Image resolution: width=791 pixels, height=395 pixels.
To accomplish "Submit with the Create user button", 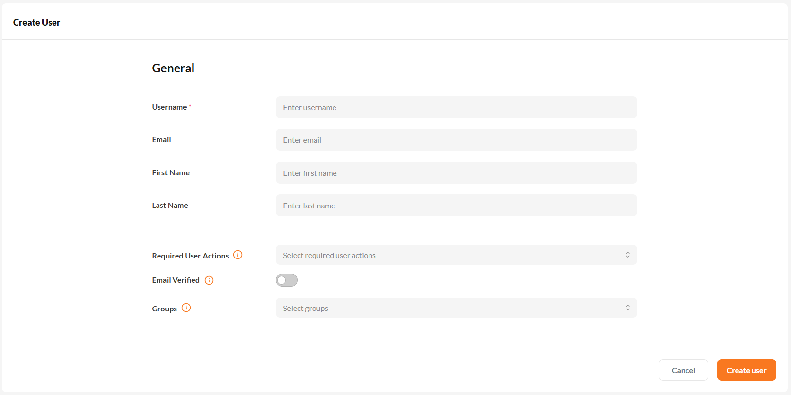I will (x=746, y=370).
